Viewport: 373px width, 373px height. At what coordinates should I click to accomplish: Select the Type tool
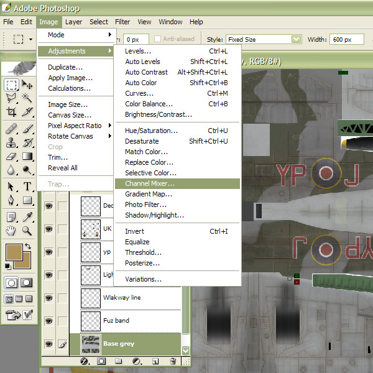click(27, 186)
